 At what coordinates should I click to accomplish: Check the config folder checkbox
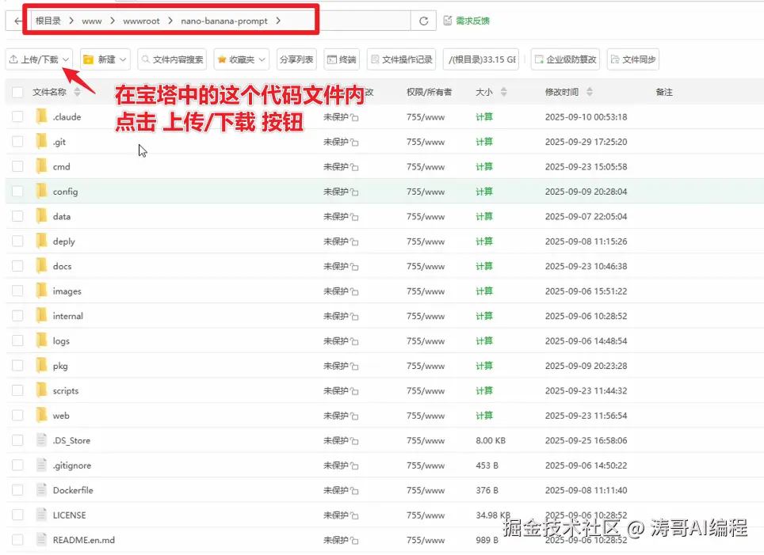(17, 192)
